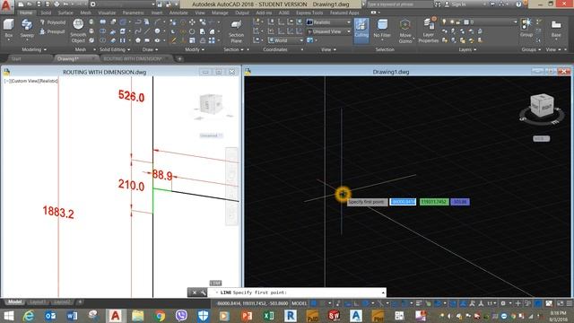The height and width of the screenshot is (323, 574).
Task: Open the AutoCAD application menu logo
Action: [x=6, y=6]
